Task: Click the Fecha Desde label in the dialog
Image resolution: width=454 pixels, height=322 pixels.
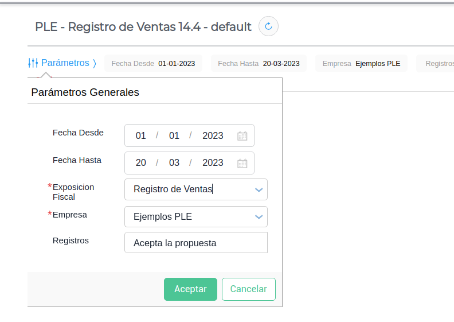Action: coord(78,133)
